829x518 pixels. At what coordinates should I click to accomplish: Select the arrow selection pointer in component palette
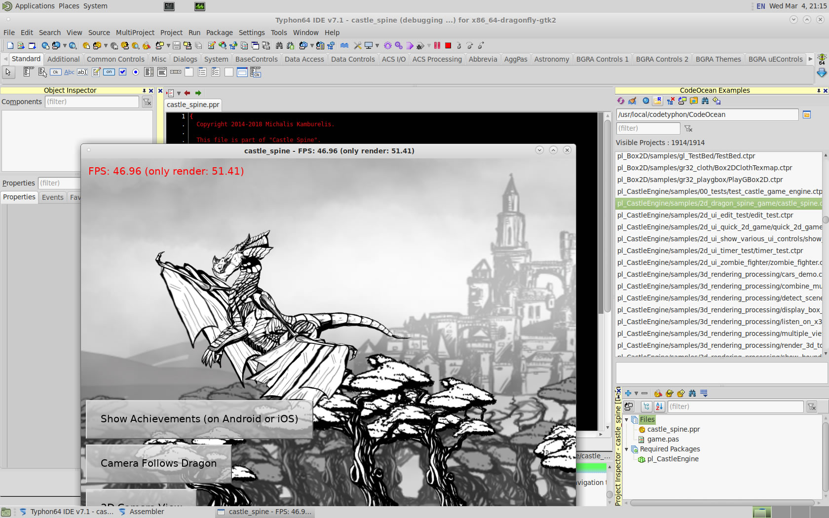click(x=8, y=72)
